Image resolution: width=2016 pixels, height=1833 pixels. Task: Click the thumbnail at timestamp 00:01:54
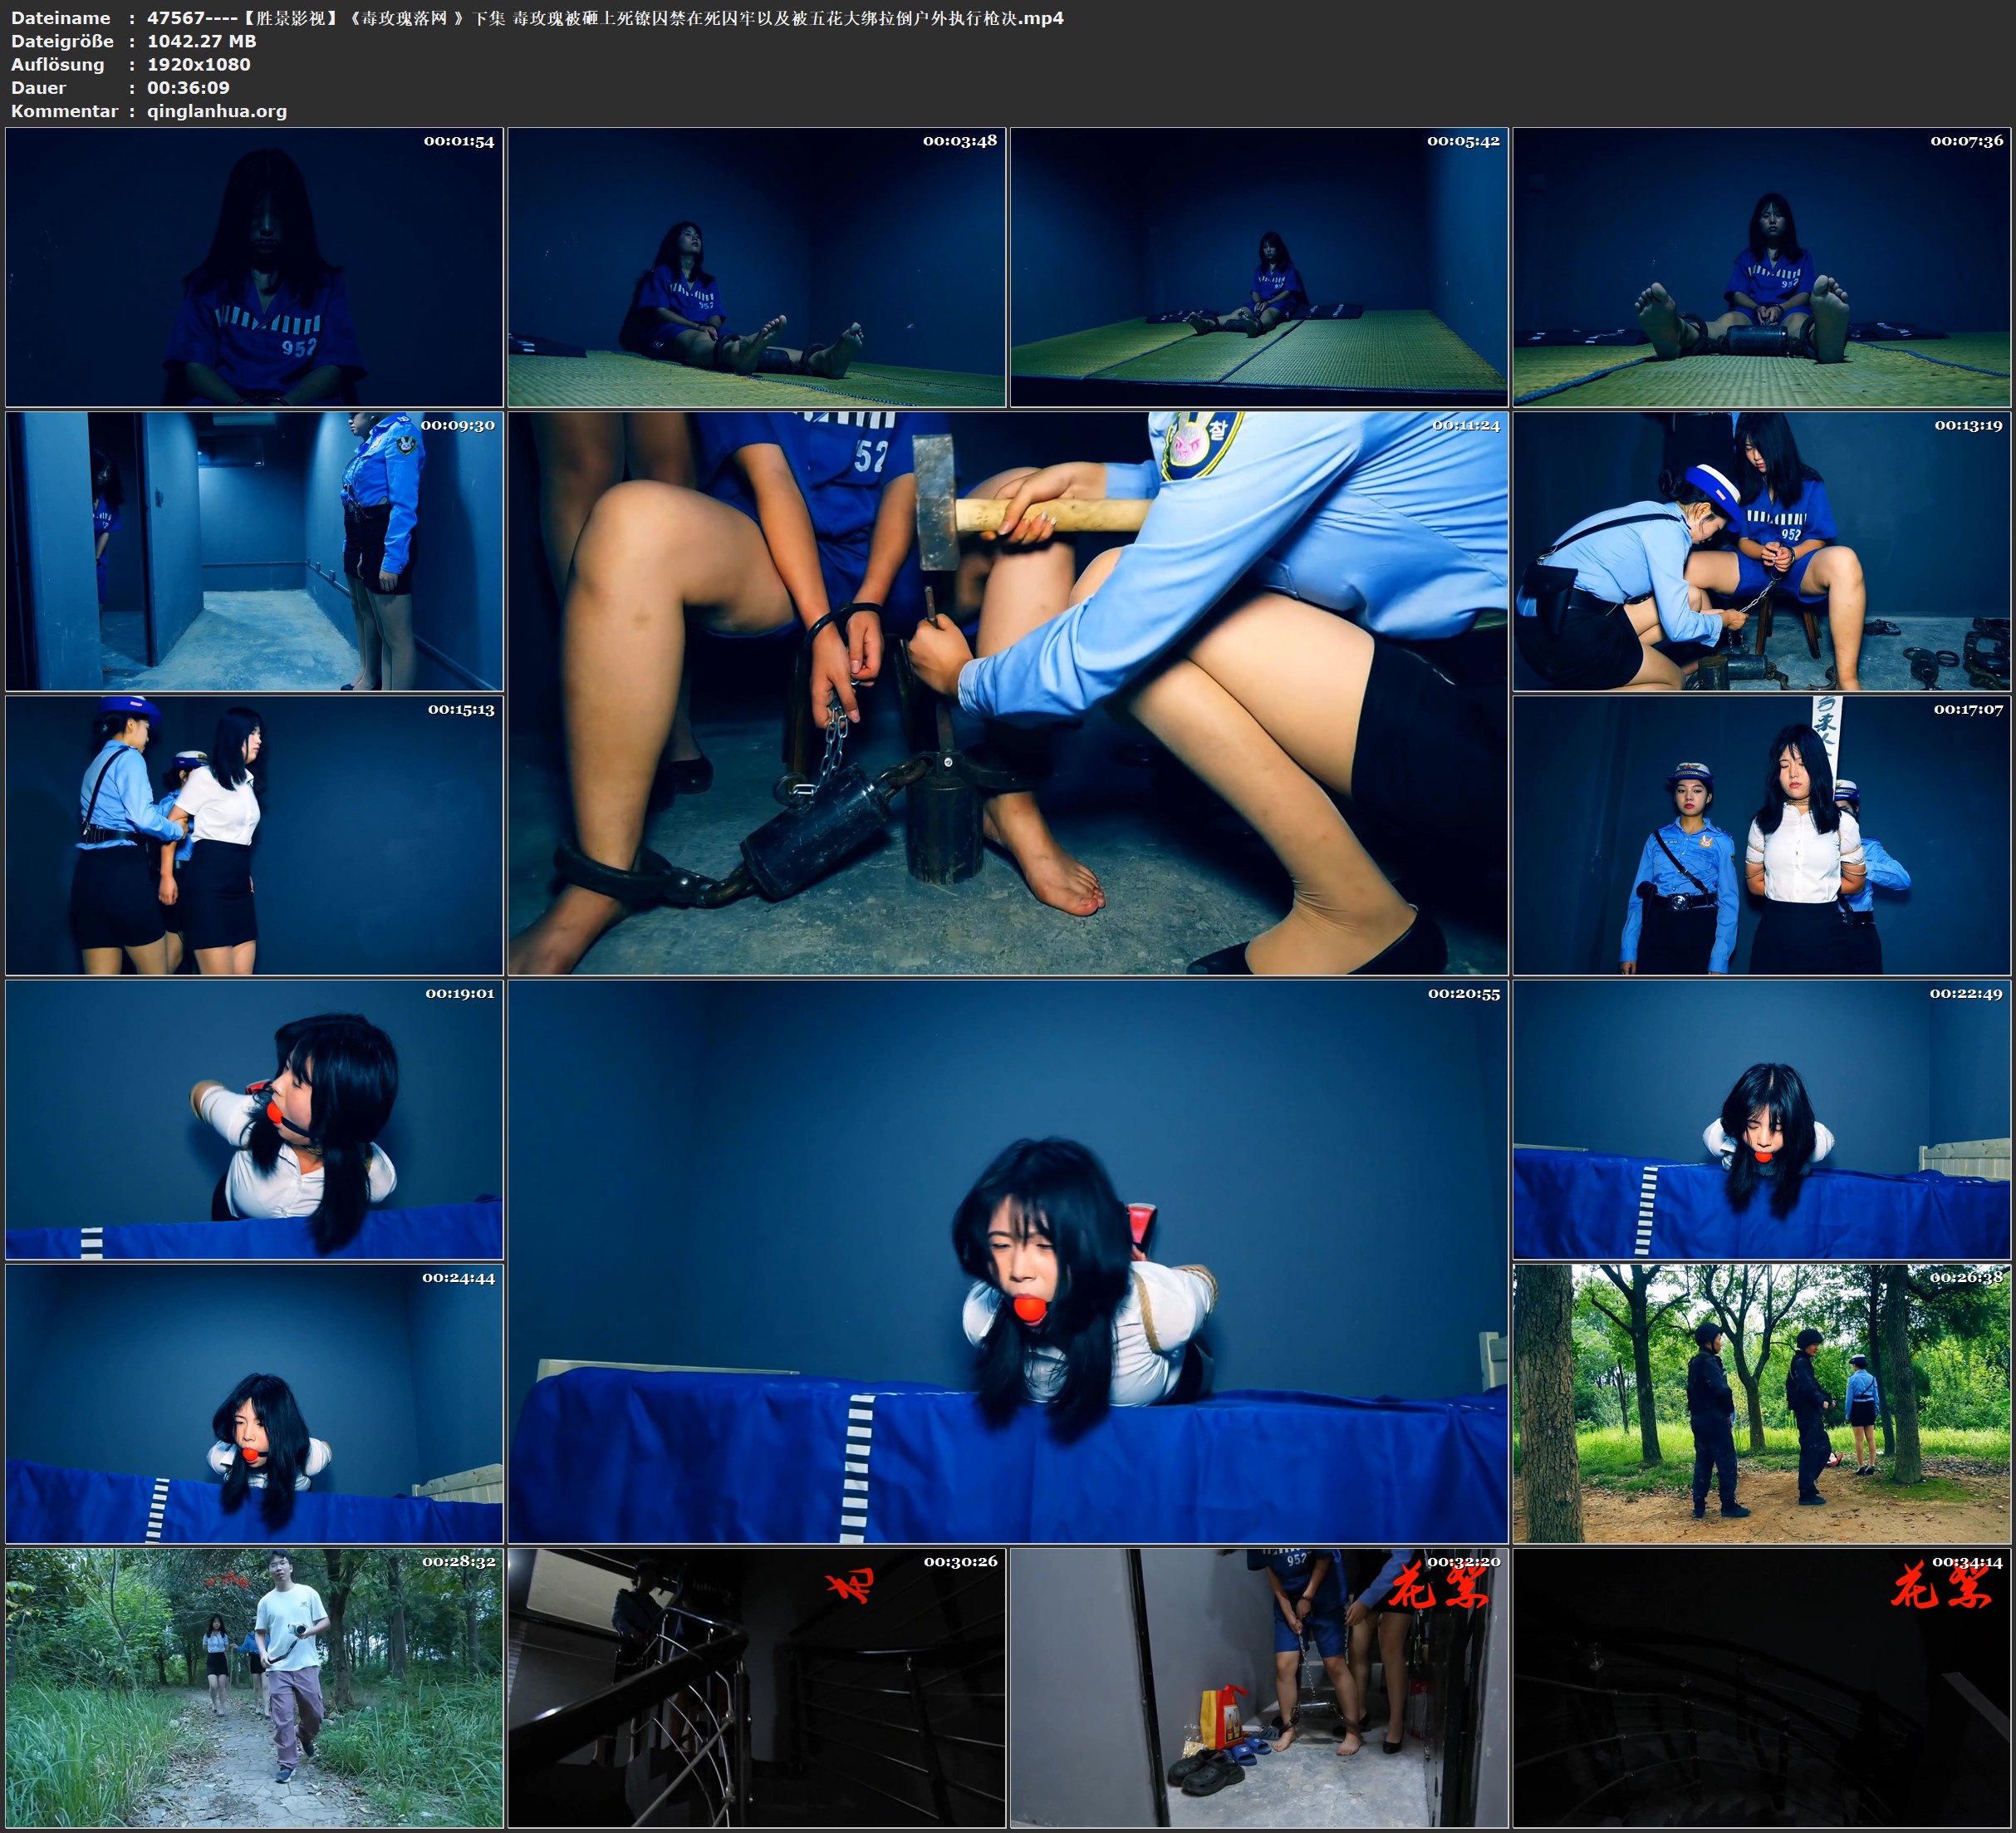tap(254, 266)
